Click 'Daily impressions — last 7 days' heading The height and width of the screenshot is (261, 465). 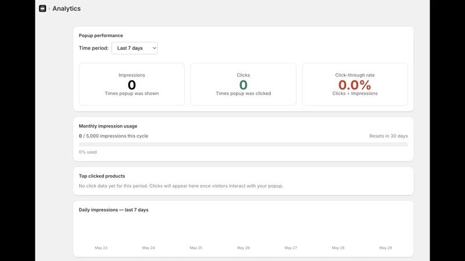113,210
